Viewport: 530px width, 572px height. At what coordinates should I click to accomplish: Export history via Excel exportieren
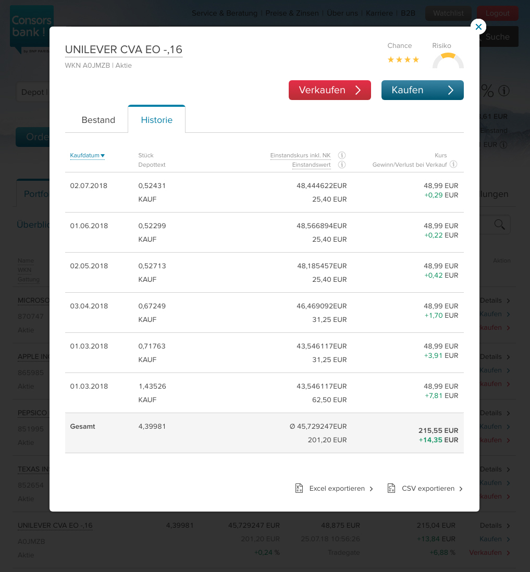(334, 489)
